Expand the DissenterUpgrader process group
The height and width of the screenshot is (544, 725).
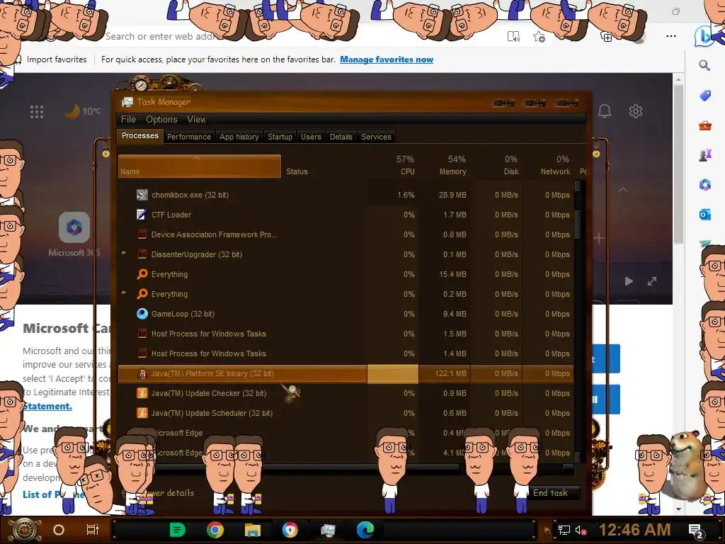tap(124, 254)
